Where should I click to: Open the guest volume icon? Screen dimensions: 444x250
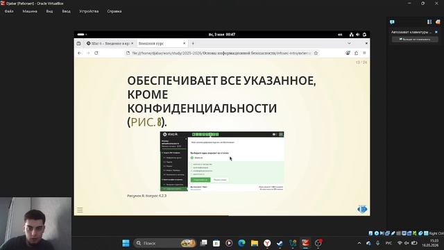pos(358,35)
